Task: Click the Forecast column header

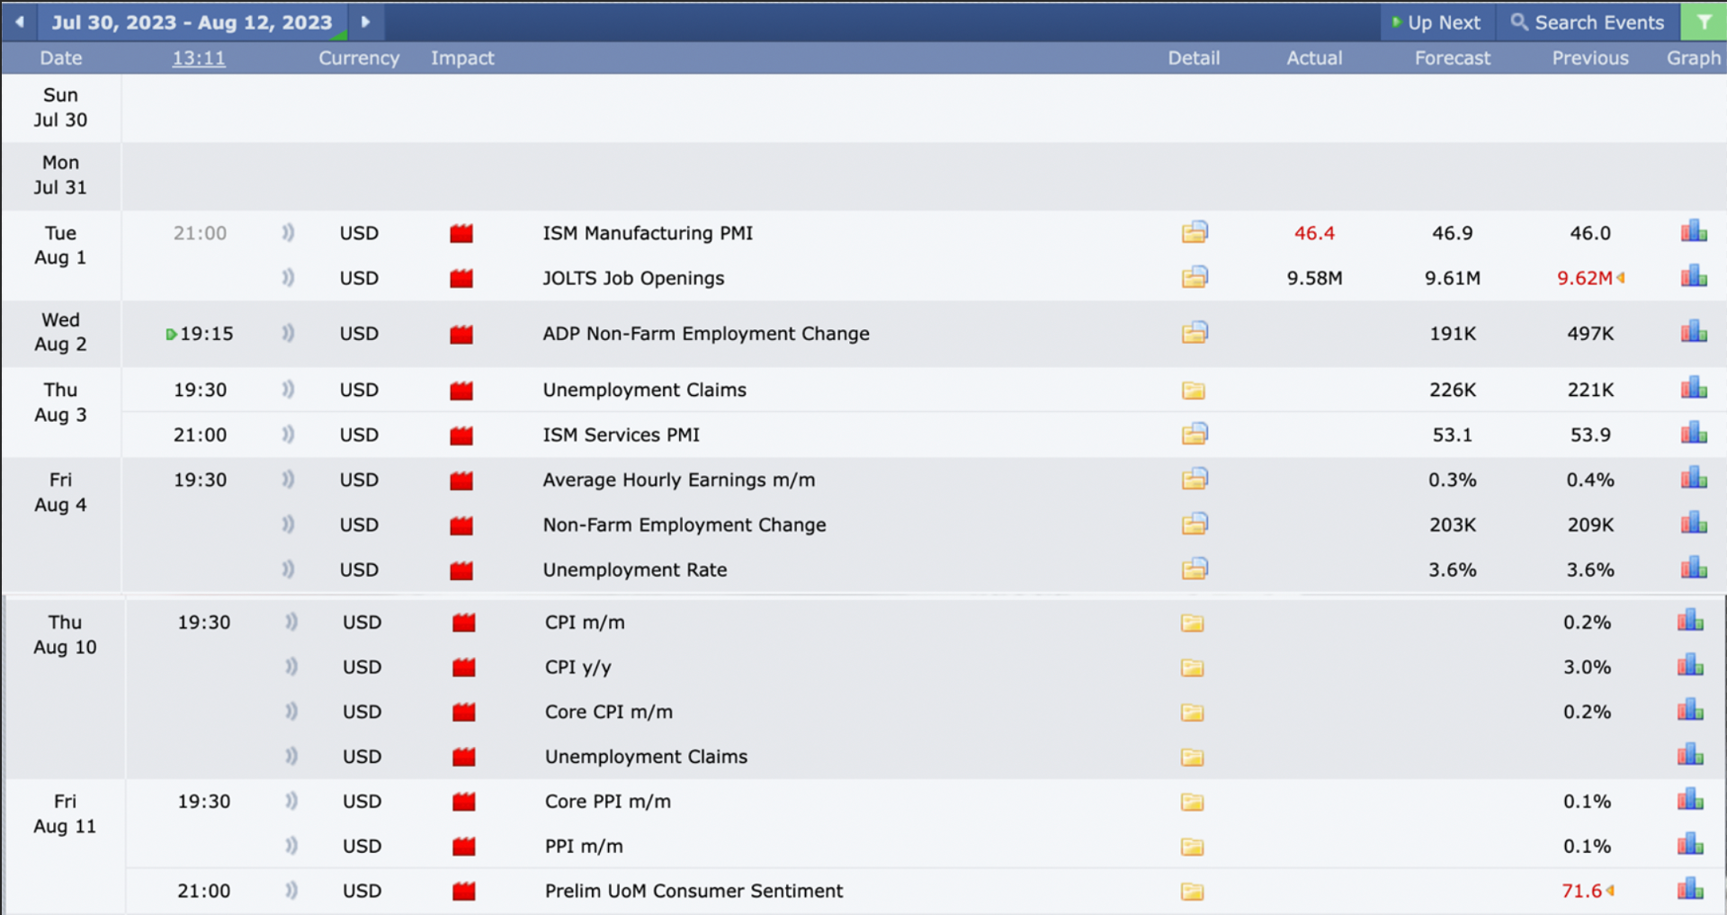Action: click(x=1453, y=58)
